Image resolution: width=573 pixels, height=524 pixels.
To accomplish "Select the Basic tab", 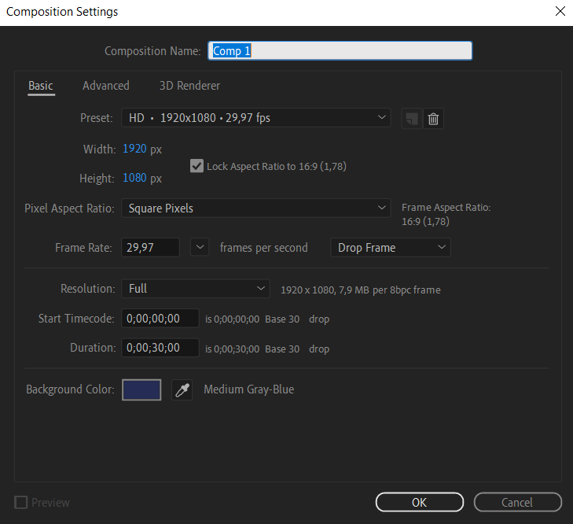I will tap(41, 86).
